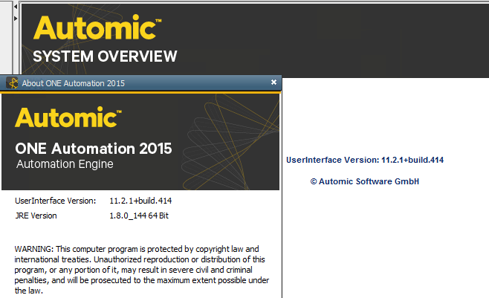Click the Automic icon in dialog title bar
489x298 pixels.
12,83
